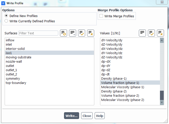Select dp-dX in Values list
The height and width of the screenshot is (124, 169).
[x=130, y=62]
